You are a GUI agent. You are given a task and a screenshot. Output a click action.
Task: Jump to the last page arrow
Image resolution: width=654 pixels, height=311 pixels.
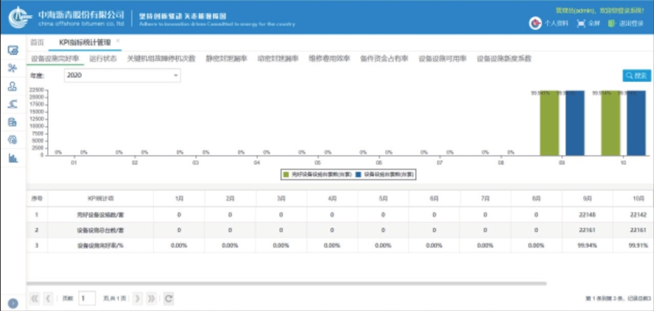pos(151,298)
